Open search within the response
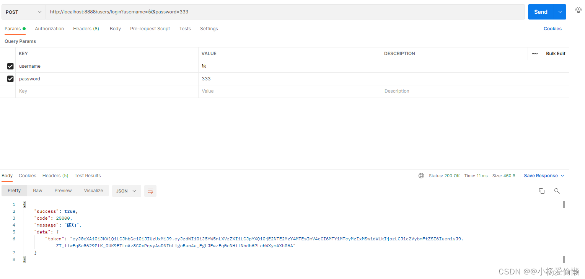Screen dimensions: 585x279 557,191
